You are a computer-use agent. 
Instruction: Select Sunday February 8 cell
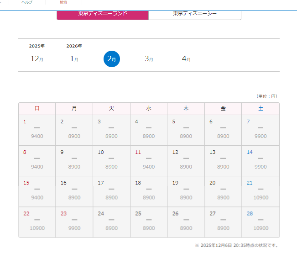pyautogui.click(x=37, y=161)
